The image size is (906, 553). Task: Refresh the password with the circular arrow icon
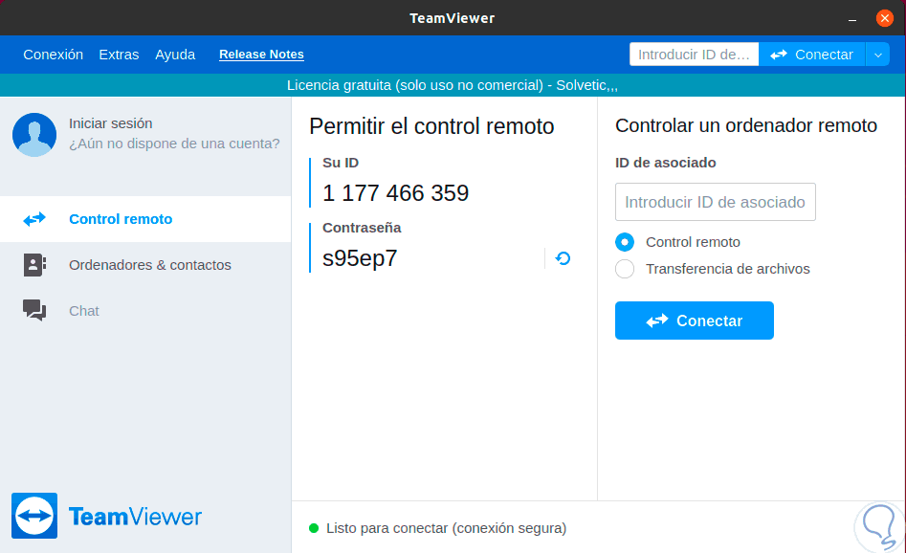[563, 258]
